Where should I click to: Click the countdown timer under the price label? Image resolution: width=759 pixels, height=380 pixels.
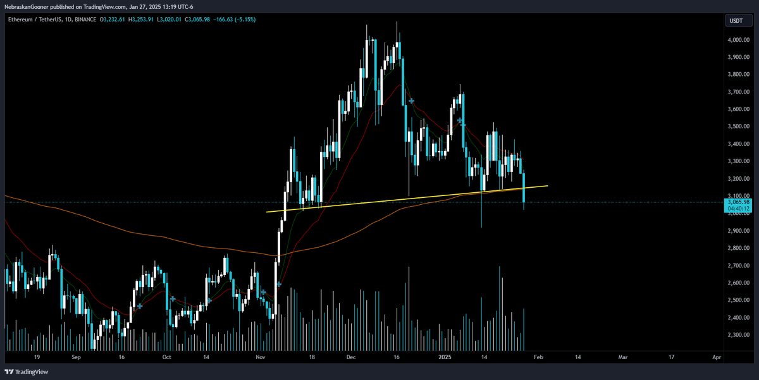[739, 207]
